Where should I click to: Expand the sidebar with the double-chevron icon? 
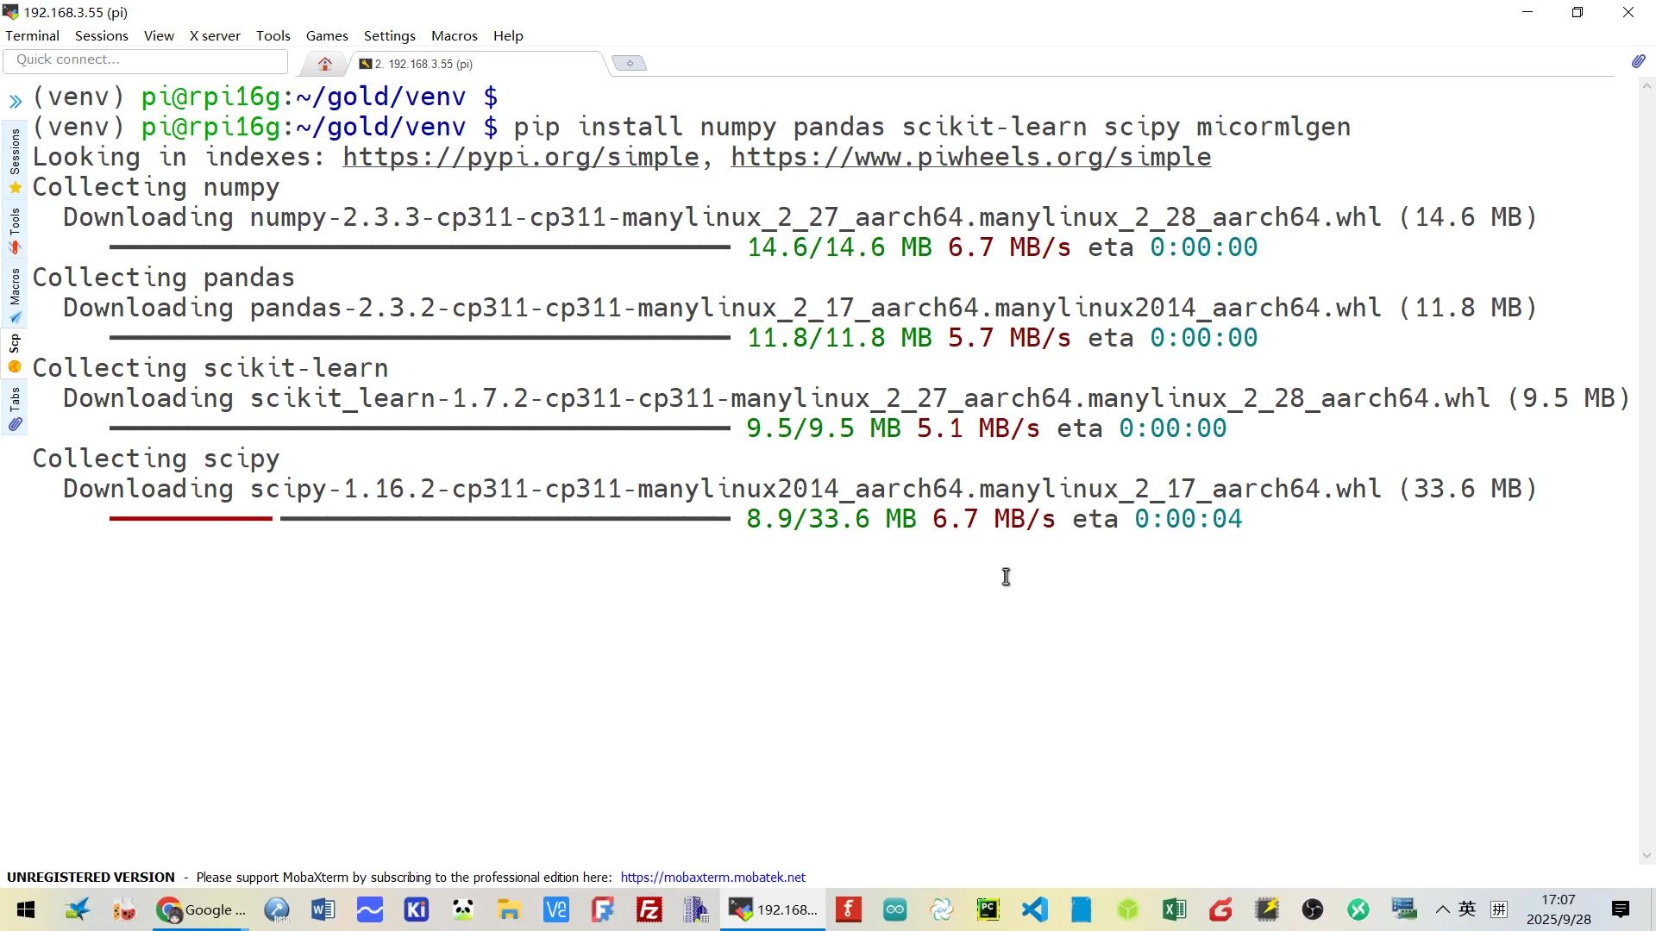pos(15,102)
